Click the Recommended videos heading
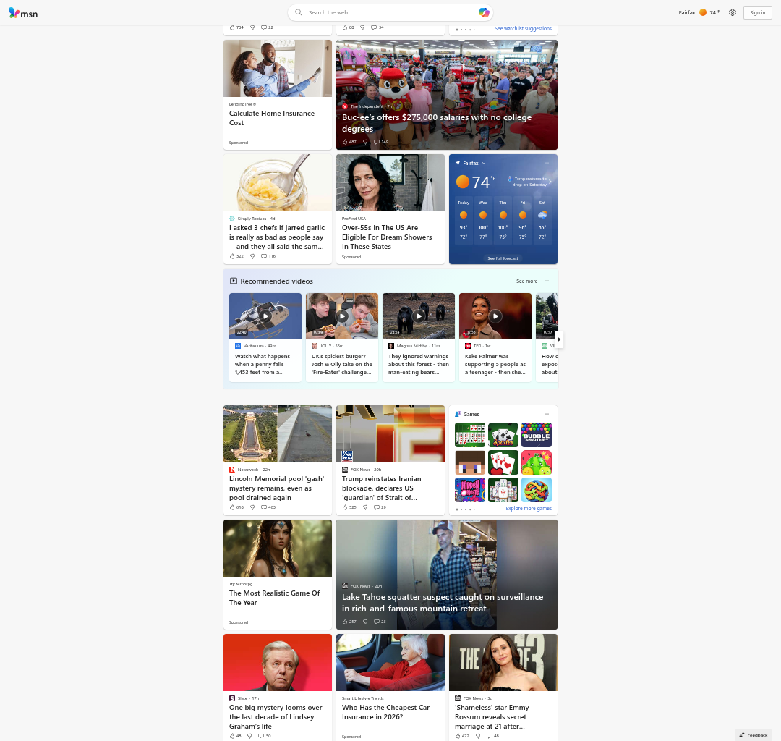Viewport: 781px width, 741px height. tap(276, 281)
